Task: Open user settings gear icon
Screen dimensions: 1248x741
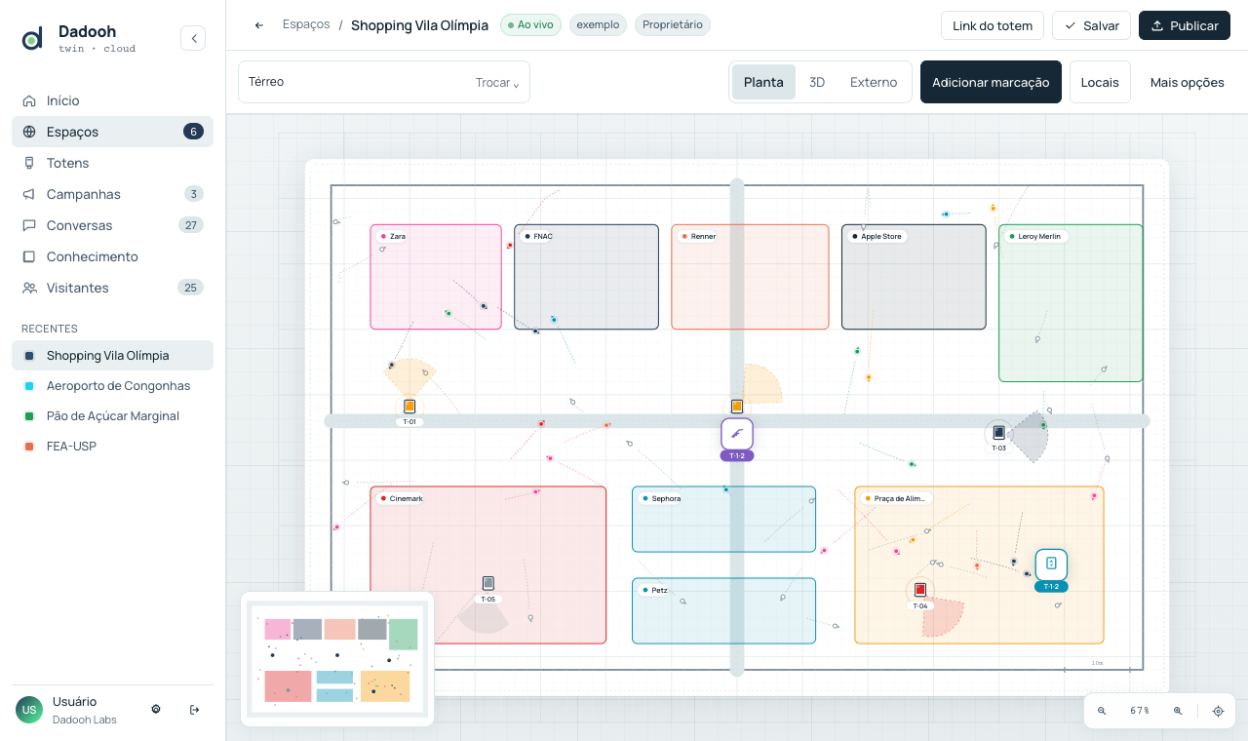Action: pyautogui.click(x=156, y=709)
